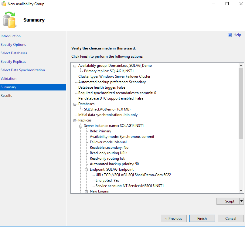Cancel the New Availability Group wizard
245x228 pixels.
click(230, 218)
